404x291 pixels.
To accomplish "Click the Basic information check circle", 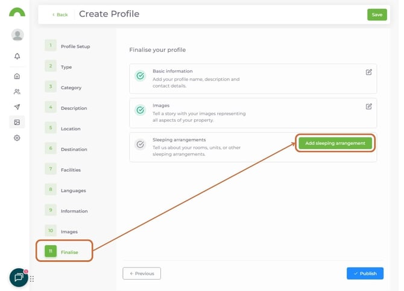I will click(x=140, y=76).
